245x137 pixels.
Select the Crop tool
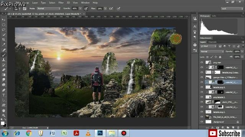tap(3, 40)
